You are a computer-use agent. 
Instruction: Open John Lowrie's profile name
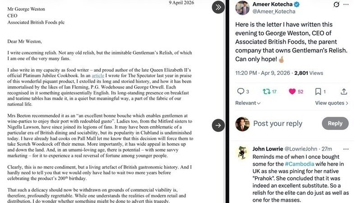[x=268, y=149]
